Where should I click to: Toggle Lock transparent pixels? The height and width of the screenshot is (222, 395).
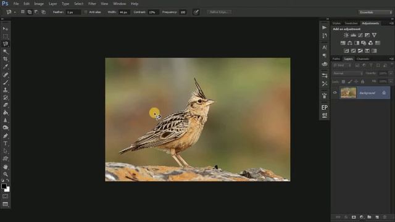343,81
